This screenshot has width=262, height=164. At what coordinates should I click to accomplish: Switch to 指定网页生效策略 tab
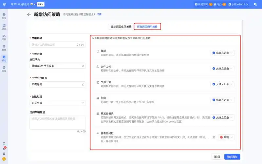[x=121, y=27]
